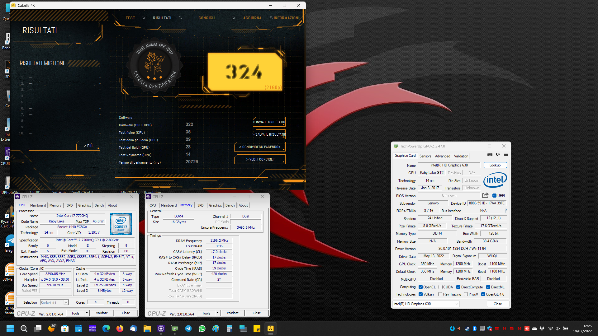
Task: Click Validate in CPU-Z Memory window
Action: click(x=233, y=313)
